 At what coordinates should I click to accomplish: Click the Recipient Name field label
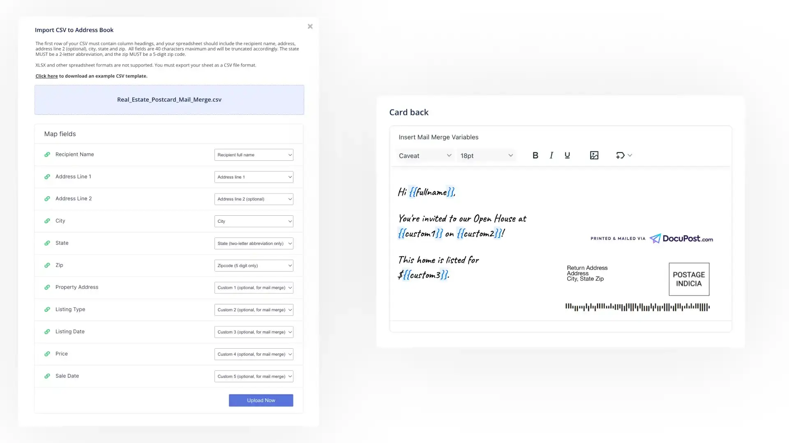pos(75,154)
